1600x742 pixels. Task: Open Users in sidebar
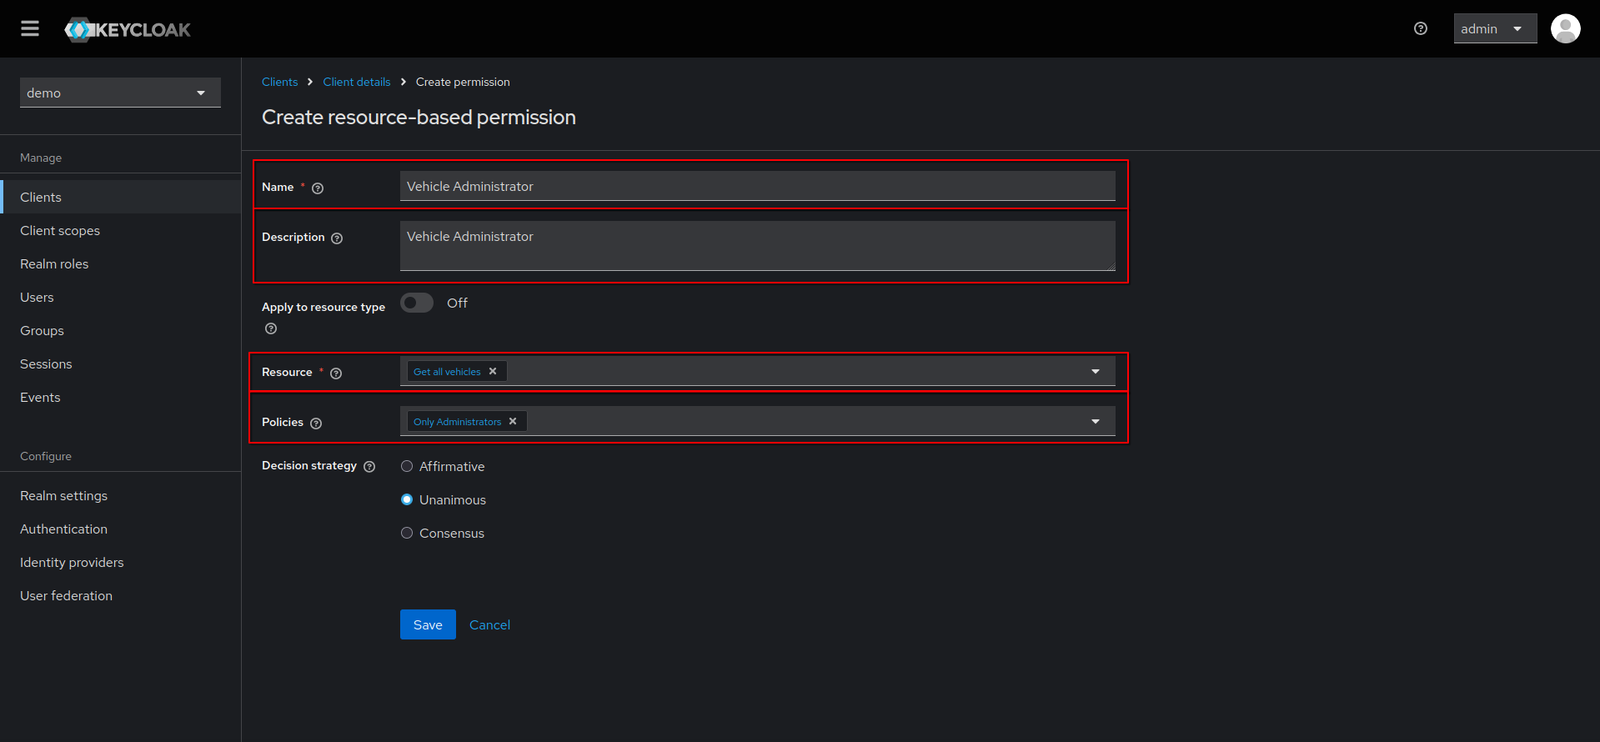click(121, 297)
